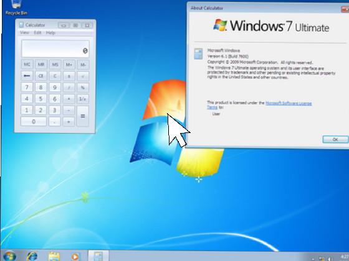Click the 1/x reciprocal key

tap(83, 99)
